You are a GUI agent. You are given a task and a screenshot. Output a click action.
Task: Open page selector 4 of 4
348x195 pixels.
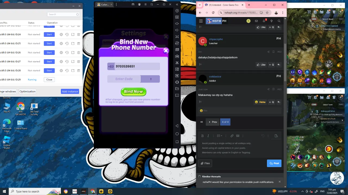click(x=225, y=122)
